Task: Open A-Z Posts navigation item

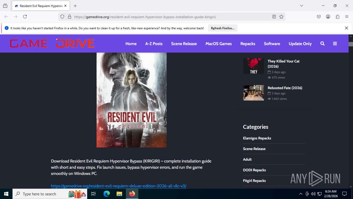Action: tap(154, 44)
